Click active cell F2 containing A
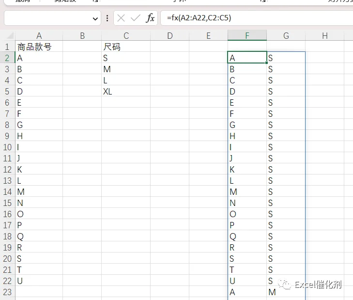The image size is (353, 300). pos(247,58)
